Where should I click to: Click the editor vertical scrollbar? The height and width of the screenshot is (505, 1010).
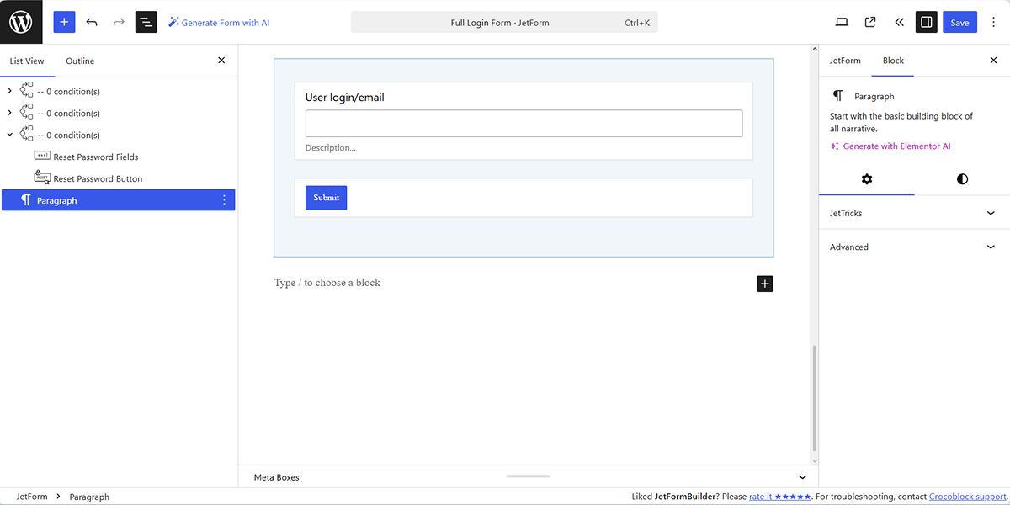pos(814,398)
